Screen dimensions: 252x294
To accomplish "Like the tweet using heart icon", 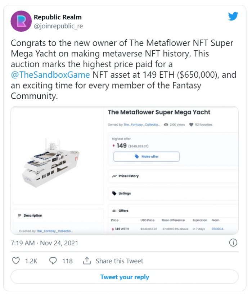I will coord(16,261).
